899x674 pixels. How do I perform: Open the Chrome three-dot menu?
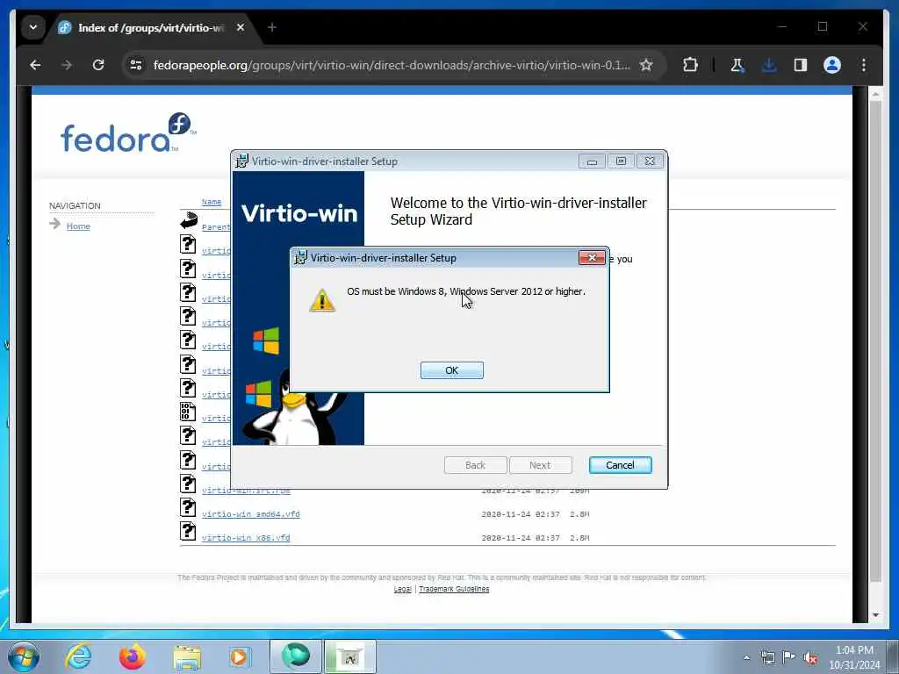point(864,65)
